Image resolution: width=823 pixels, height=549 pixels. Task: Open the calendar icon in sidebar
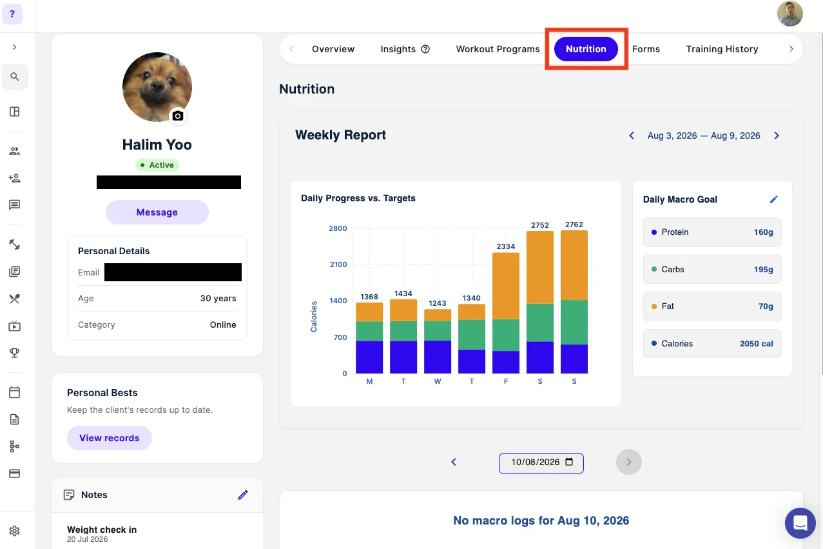(14, 392)
